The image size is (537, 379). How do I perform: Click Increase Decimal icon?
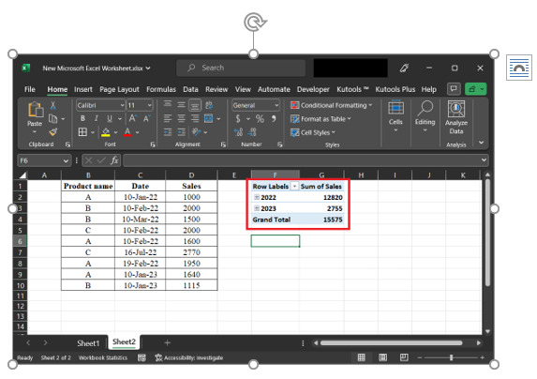[238, 132]
